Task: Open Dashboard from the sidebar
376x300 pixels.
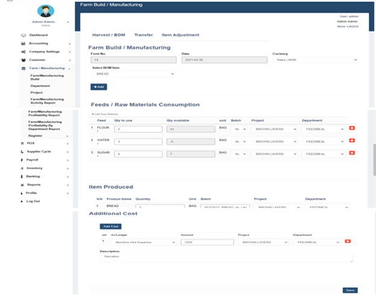Action: point(39,35)
